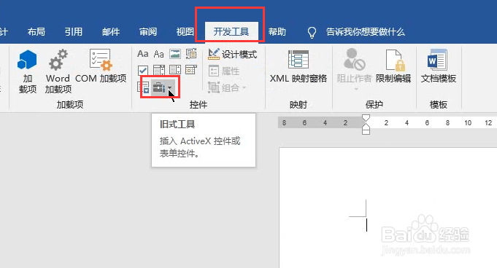Viewport: 497px width, 268px height.
Task: Click the first-line indent ruler marker
Action: click(366, 119)
